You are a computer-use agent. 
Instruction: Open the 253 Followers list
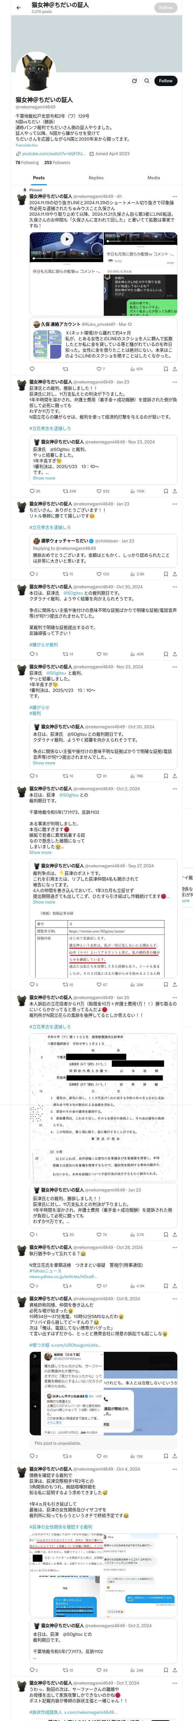(x=57, y=162)
